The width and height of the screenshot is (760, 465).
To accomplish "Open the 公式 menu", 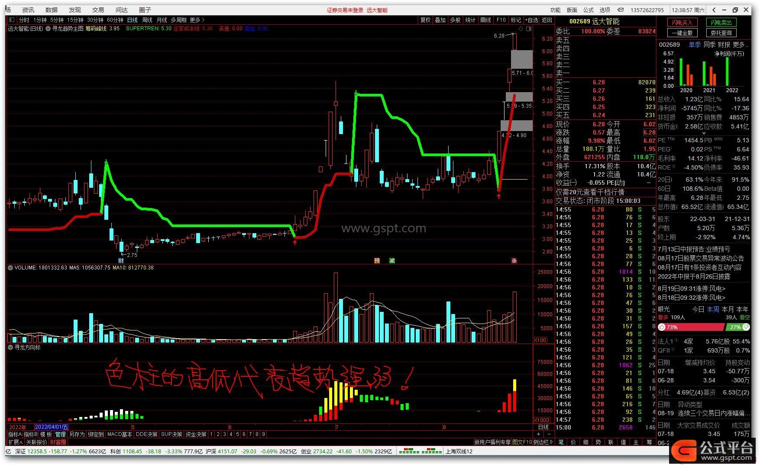I will click(589, 10).
